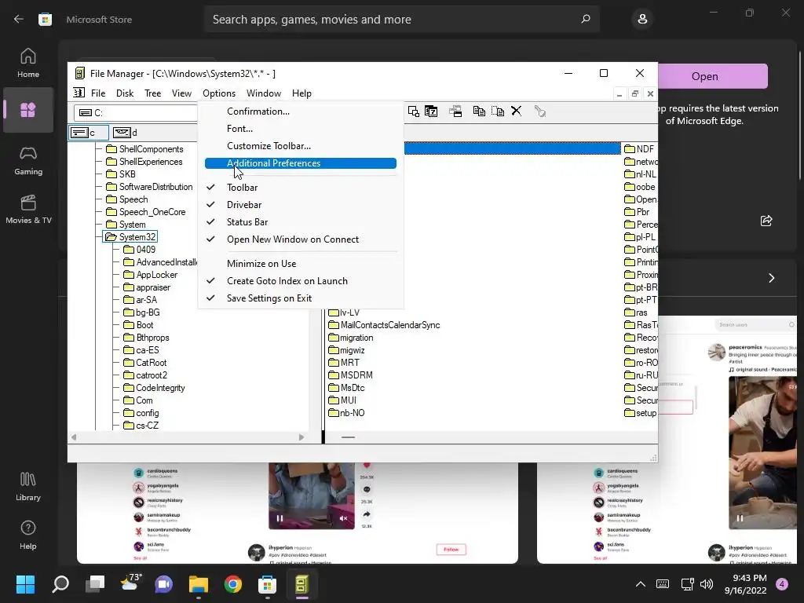Click the tree pane scrollbar left arrow

[x=74, y=437]
